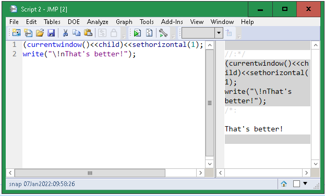Image resolution: width=325 pixels, height=196 pixels.
Task: Click the Debug Script wrench icon
Action: (163, 33)
